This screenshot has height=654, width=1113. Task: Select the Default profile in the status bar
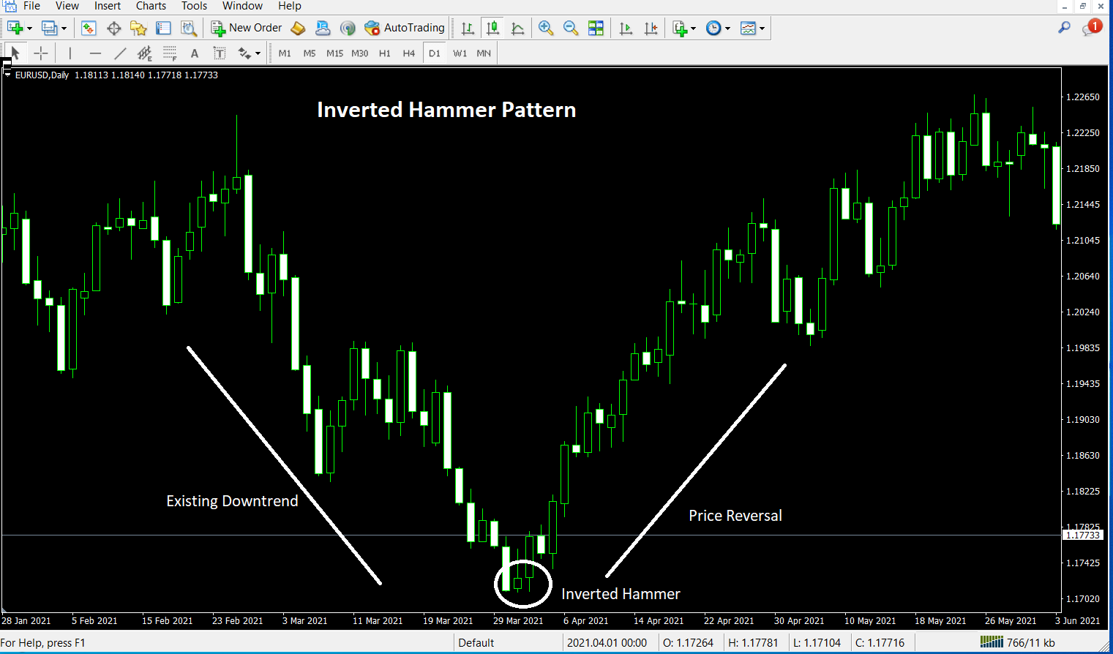(476, 642)
